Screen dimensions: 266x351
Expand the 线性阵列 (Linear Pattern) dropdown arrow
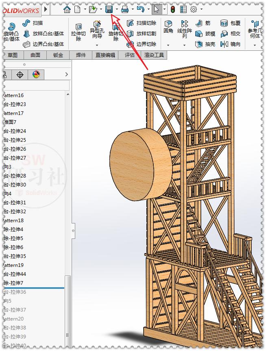pos(184,45)
